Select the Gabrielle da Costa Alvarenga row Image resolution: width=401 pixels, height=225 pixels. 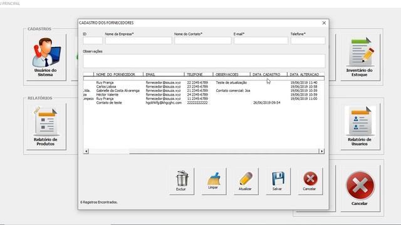pyautogui.click(x=204, y=91)
